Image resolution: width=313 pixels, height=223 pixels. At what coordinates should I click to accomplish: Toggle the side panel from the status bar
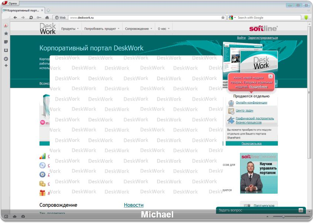pos(6,216)
